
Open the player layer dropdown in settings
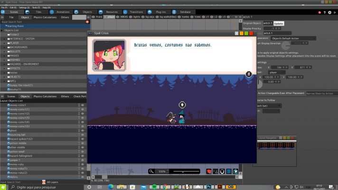pos(277,73)
